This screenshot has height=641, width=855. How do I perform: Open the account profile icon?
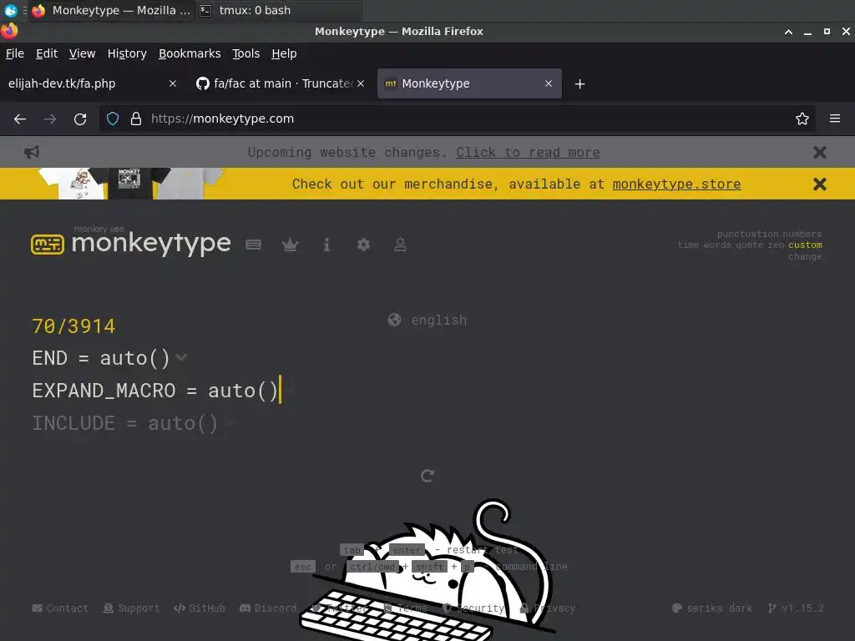click(400, 245)
